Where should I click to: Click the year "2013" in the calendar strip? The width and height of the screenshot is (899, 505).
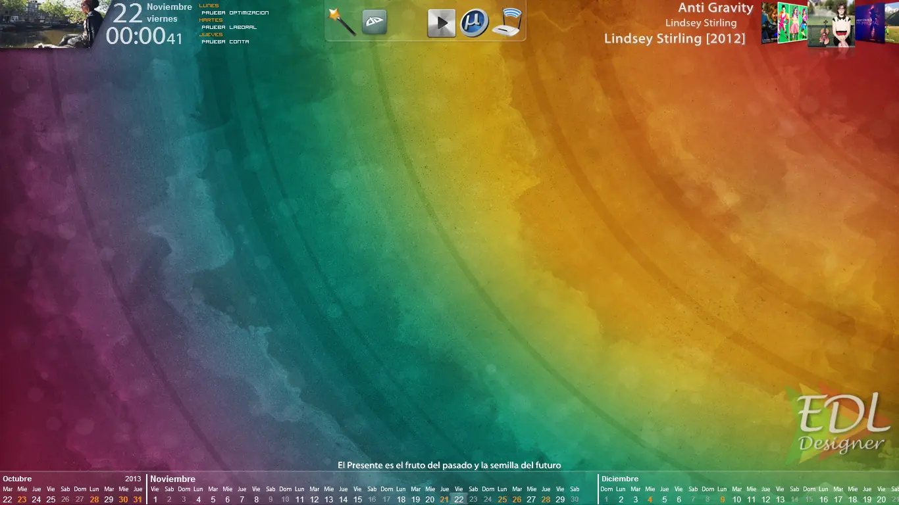[x=133, y=479]
